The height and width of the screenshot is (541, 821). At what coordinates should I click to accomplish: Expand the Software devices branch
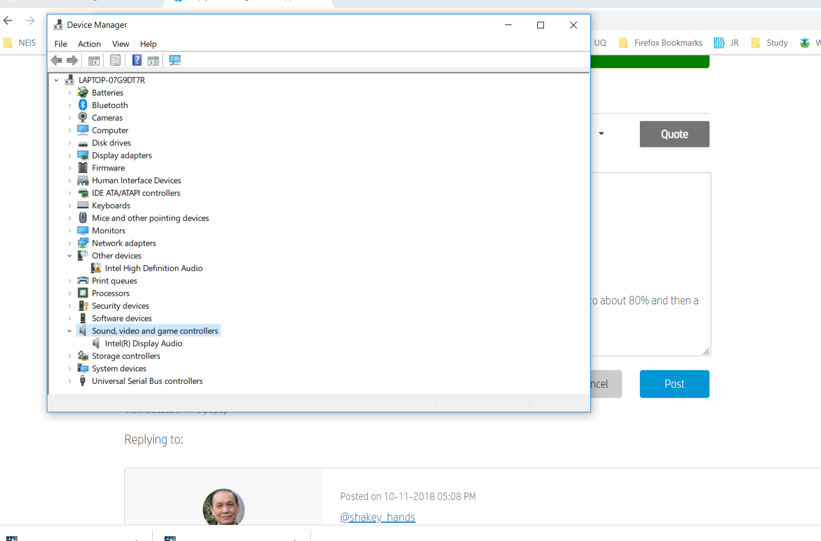click(x=70, y=318)
